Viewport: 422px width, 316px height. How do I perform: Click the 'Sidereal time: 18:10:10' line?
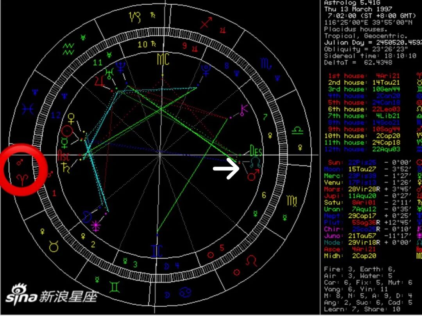click(x=370, y=56)
